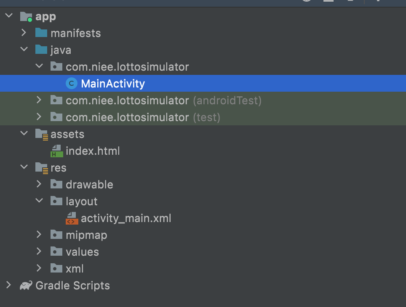Click the assets folder icon
The height and width of the screenshot is (307, 406).
pos(42,134)
